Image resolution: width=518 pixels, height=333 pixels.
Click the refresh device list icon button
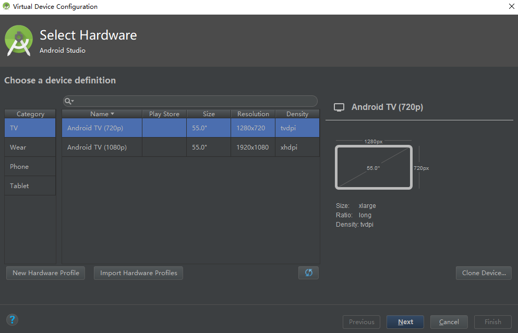point(308,273)
